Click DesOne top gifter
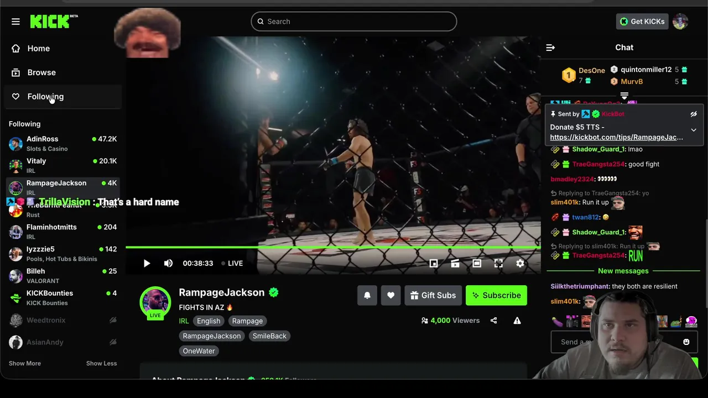The image size is (708, 398). (x=591, y=71)
